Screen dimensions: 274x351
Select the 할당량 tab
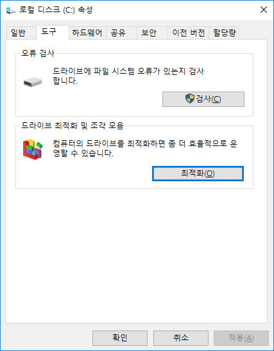(x=224, y=33)
